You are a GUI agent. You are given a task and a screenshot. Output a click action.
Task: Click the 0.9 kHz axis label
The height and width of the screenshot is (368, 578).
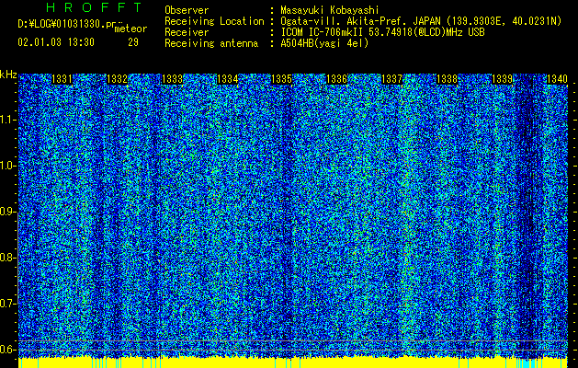pyautogui.click(x=7, y=212)
